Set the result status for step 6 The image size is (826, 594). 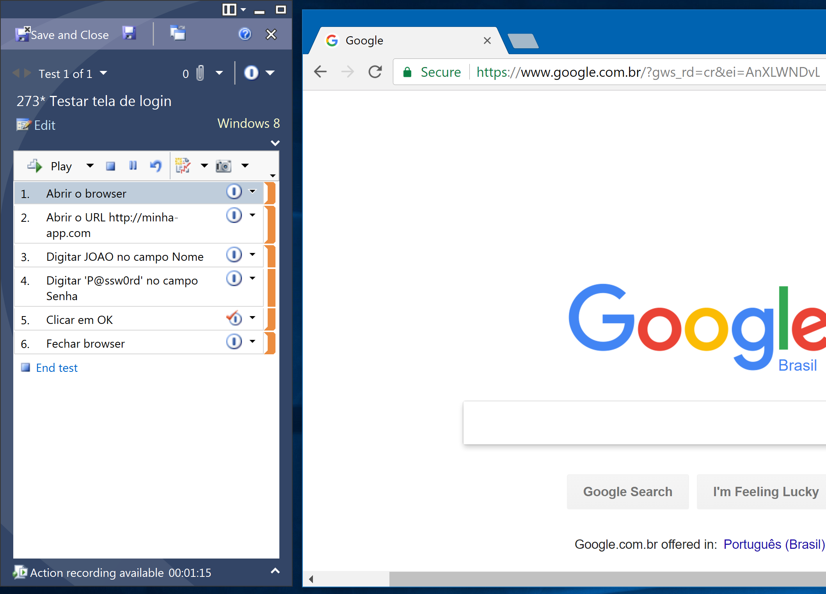234,341
